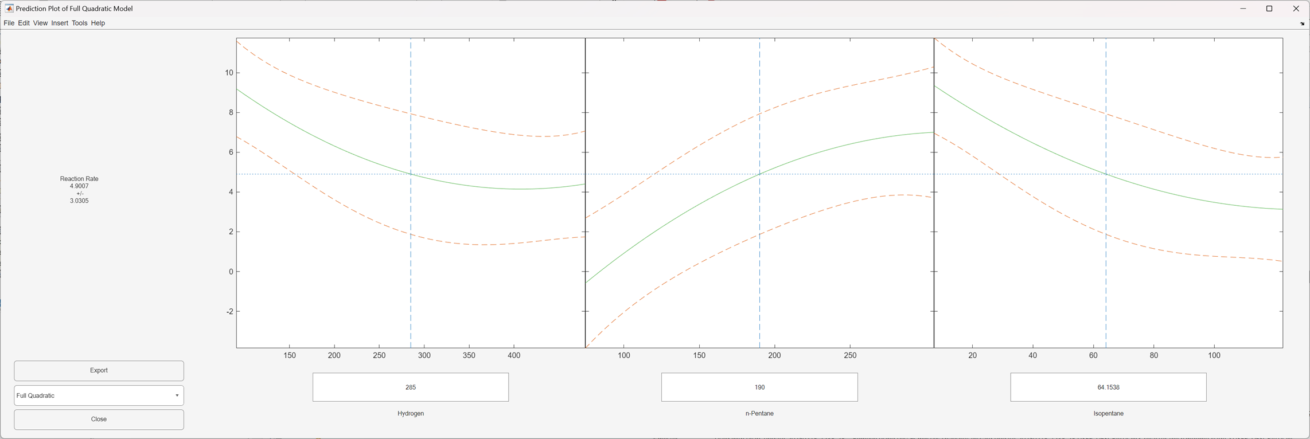Screen dimensions: 1310x439
Task: Open the Edit menu
Action: tap(24, 23)
